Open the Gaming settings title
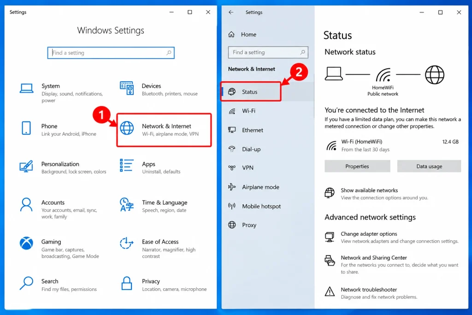This screenshot has width=472, height=315. click(51, 242)
